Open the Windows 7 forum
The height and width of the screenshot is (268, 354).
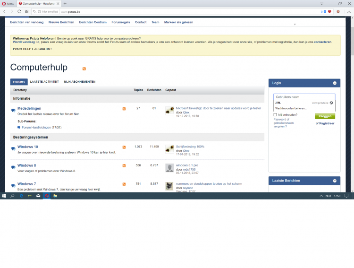coord(26,184)
